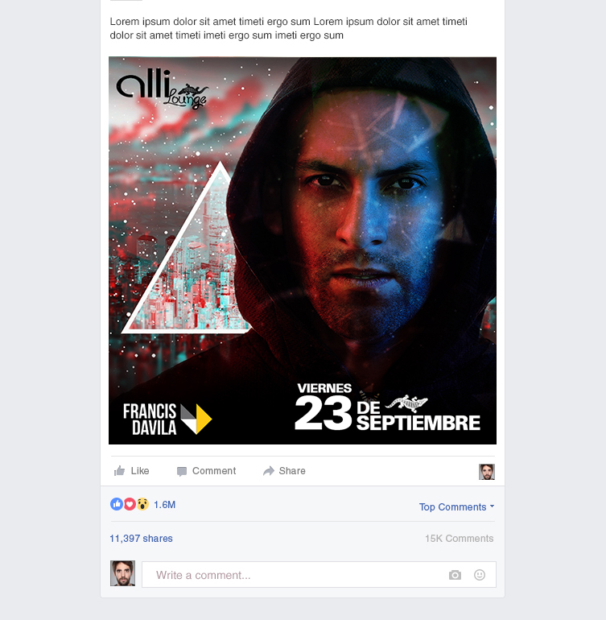Open profile selector thumbnail next to Share
The height and width of the screenshot is (620, 606).
point(487,472)
